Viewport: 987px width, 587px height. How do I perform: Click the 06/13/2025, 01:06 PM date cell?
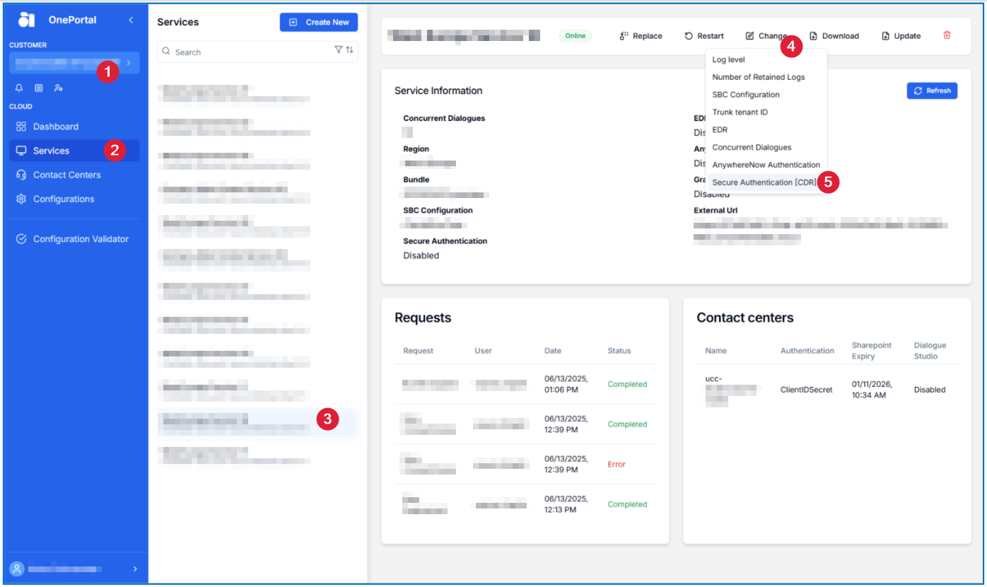[566, 384]
